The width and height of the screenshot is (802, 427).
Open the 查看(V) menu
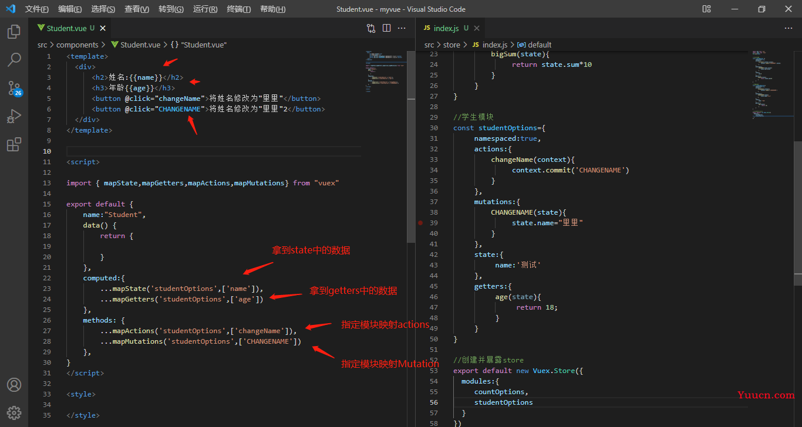coord(137,9)
